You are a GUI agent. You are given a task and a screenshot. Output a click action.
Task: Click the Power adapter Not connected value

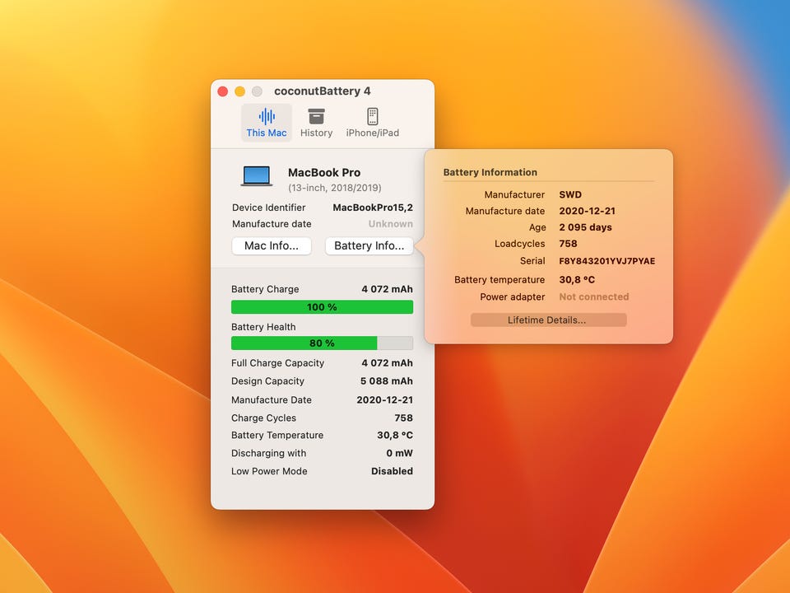[594, 296]
